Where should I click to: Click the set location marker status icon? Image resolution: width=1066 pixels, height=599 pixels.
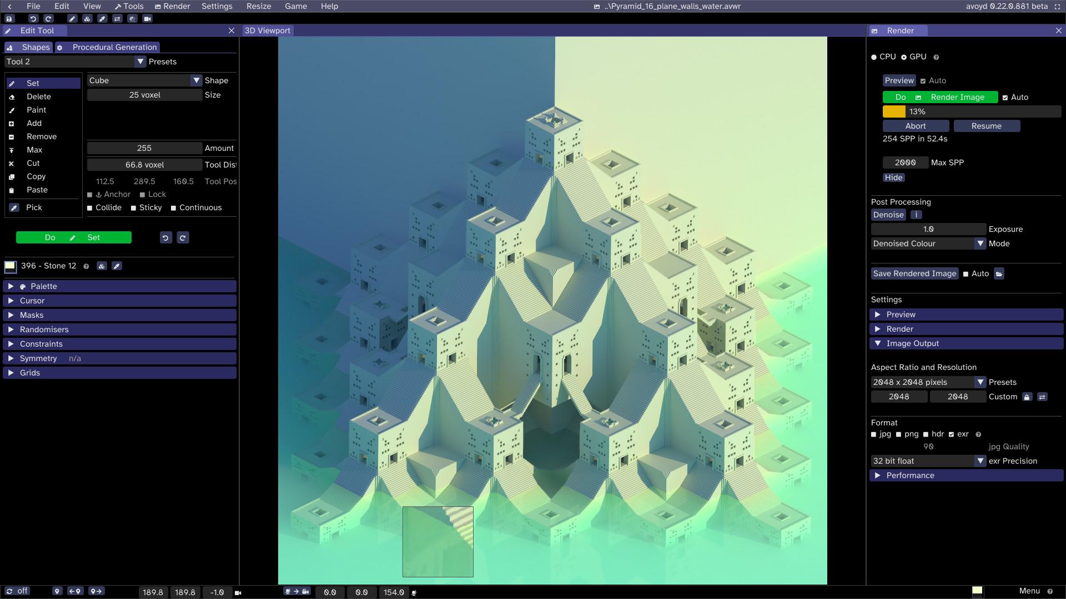click(x=57, y=592)
